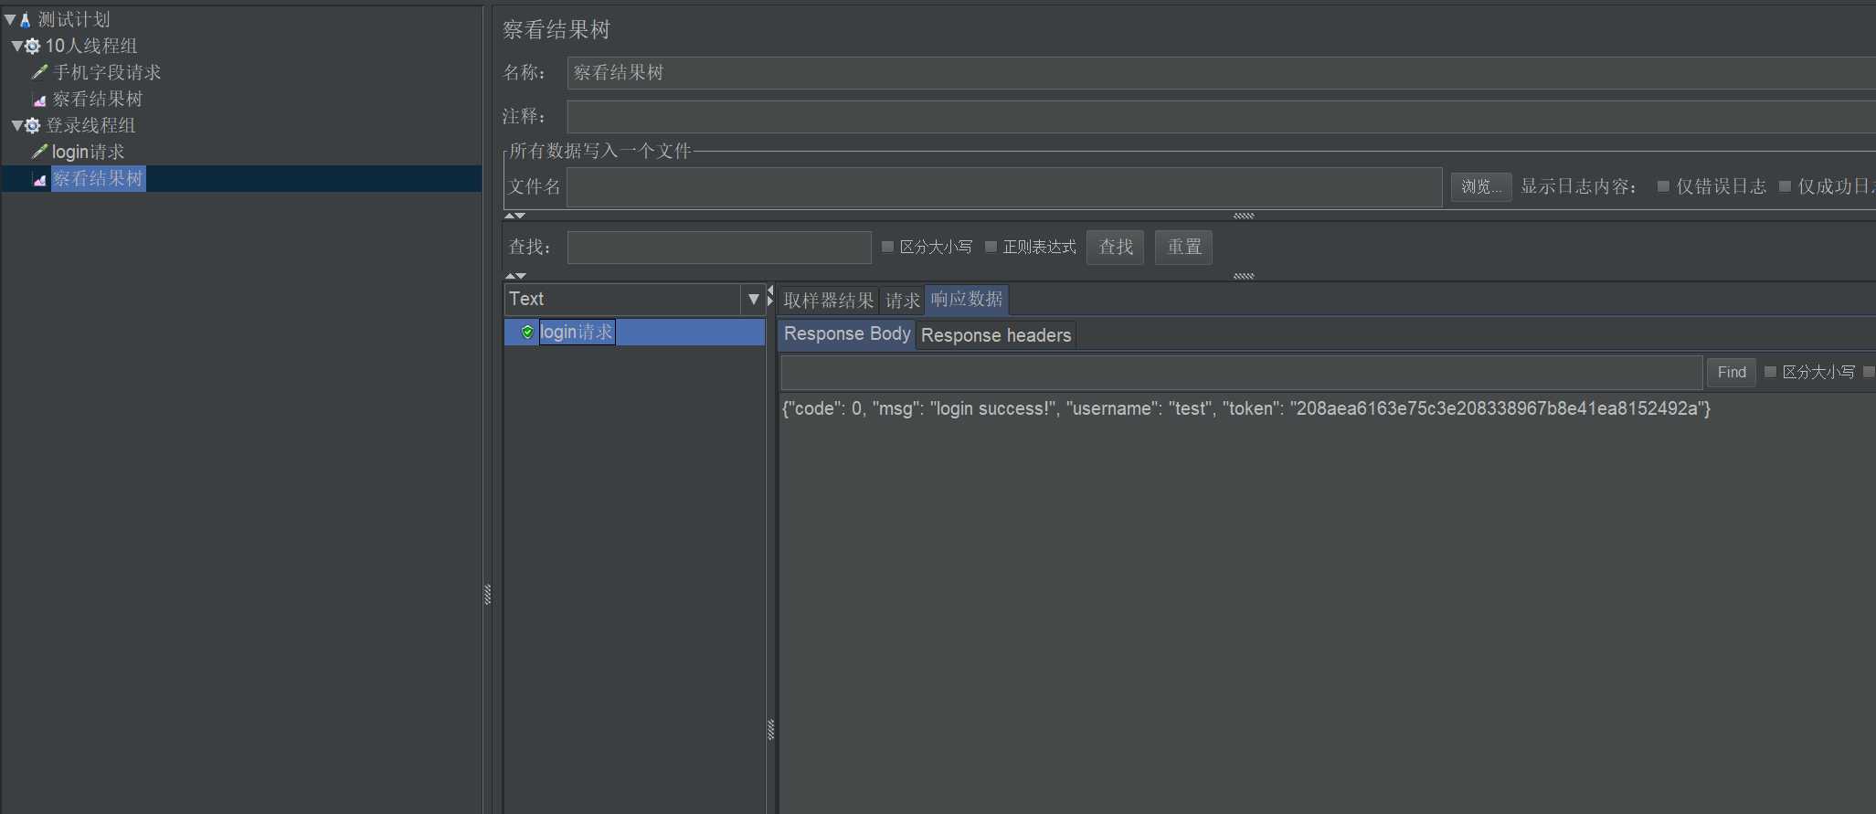This screenshot has width=1876, height=814.
Task: Collapse the 测试计划 root node
Action: [9, 19]
